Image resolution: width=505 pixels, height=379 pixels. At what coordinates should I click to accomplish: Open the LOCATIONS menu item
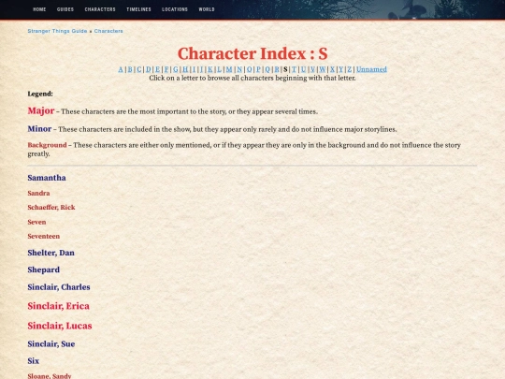tap(175, 9)
